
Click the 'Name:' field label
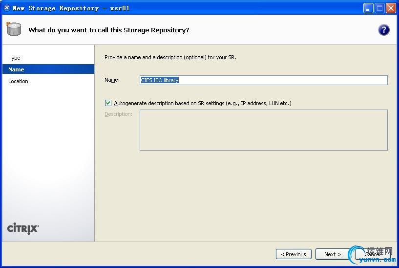112,80
